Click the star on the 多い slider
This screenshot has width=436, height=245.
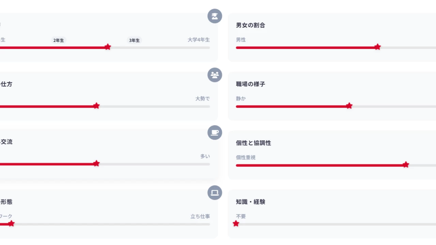pyautogui.click(x=96, y=164)
